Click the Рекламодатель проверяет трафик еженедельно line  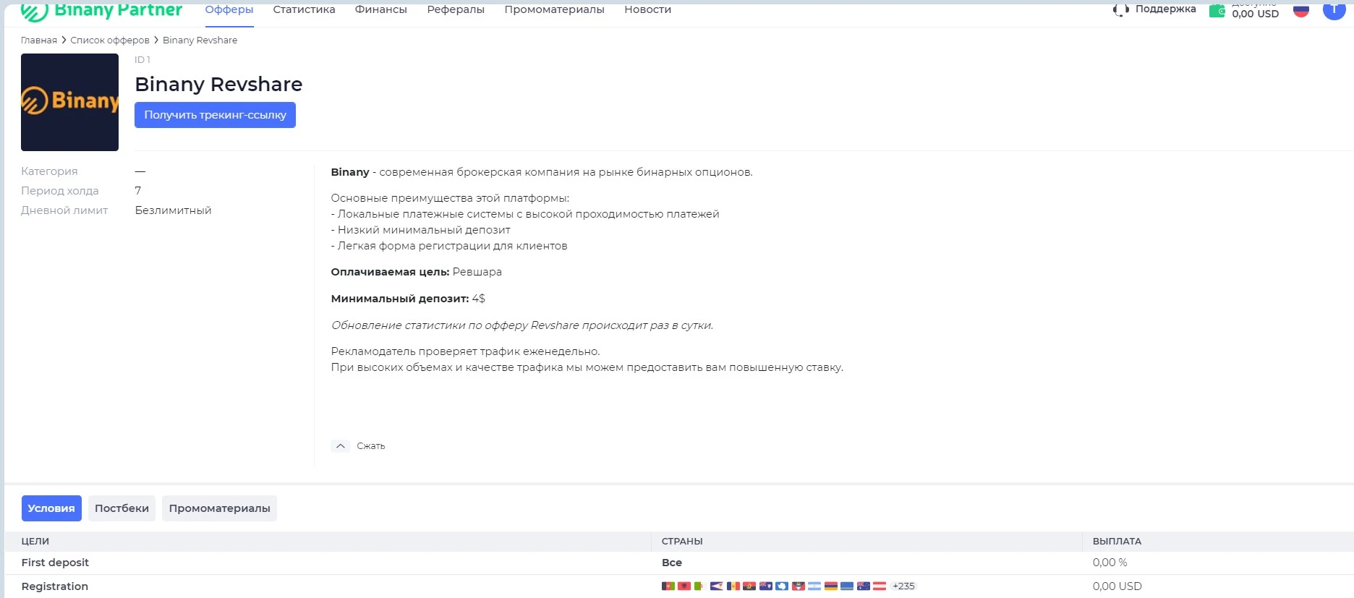pyautogui.click(x=466, y=351)
